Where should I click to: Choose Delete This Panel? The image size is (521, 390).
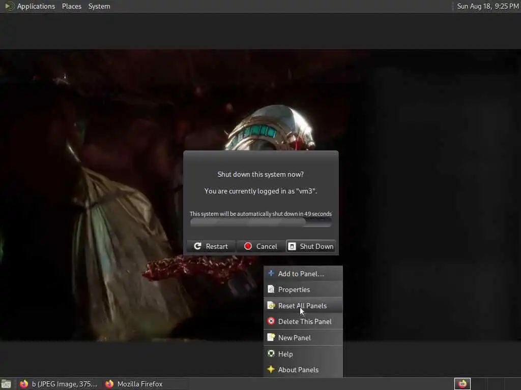click(x=303, y=321)
